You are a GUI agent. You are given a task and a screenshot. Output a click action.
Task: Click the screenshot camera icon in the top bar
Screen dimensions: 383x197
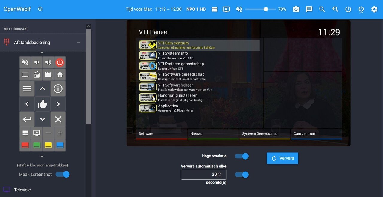(296, 9)
